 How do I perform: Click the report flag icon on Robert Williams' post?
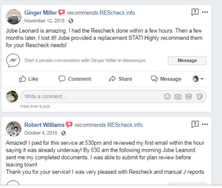click(195, 124)
